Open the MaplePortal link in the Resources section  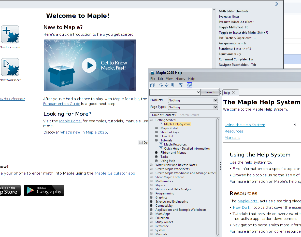tap(248, 201)
